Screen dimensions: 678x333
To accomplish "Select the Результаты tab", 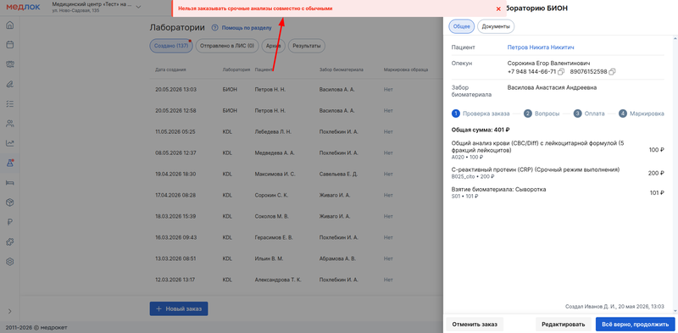I will point(307,46).
